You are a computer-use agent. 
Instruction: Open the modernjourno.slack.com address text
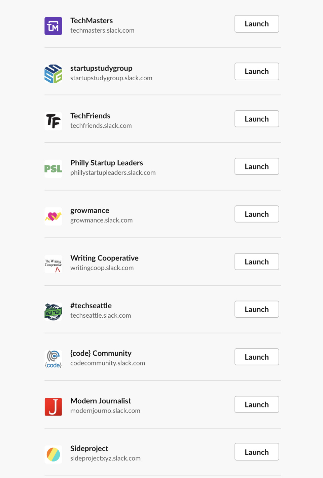tap(105, 411)
